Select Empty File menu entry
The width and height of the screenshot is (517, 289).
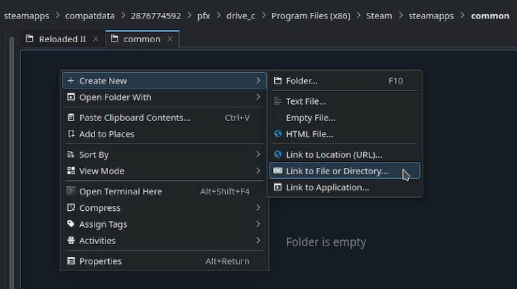(310, 118)
